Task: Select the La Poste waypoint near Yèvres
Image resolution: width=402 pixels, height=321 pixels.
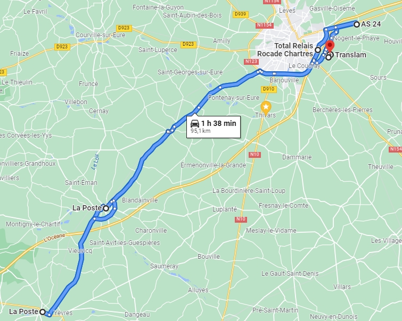Action: (x=43, y=312)
